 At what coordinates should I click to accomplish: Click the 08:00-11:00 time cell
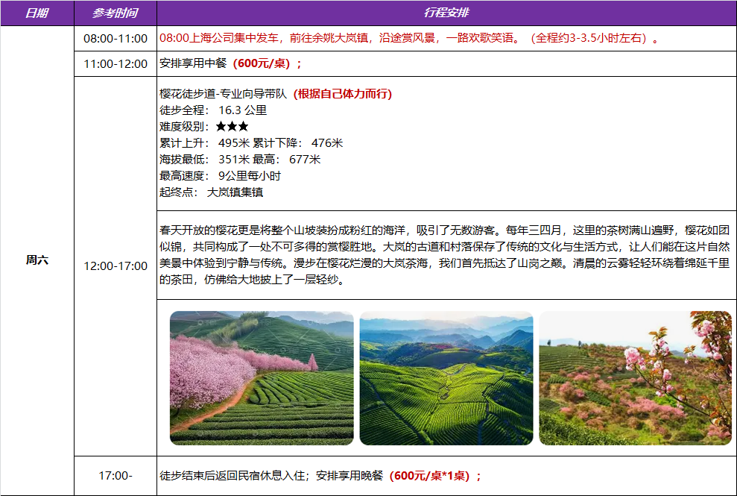115,38
